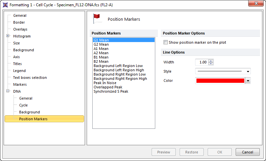Decrease Width with the down spinner arrow
266x161 pixels.
pyautogui.click(x=211, y=64)
